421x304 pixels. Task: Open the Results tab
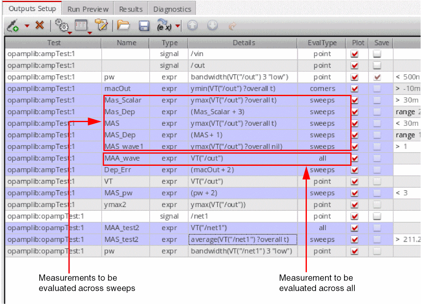tap(131, 9)
